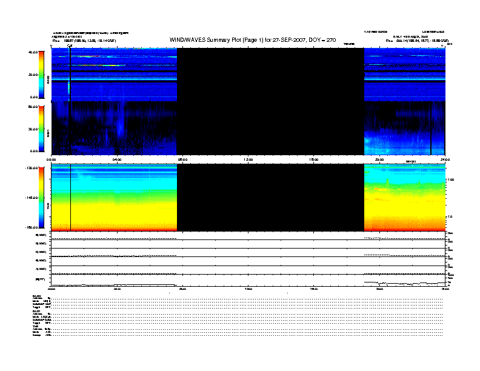The image size is (480, 371).
Task: Click the RAD1 intensity color bar
Action: [x=41, y=129]
